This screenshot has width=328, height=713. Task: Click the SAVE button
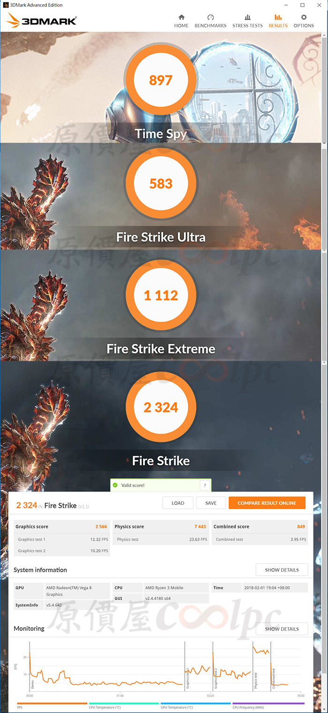[211, 503]
